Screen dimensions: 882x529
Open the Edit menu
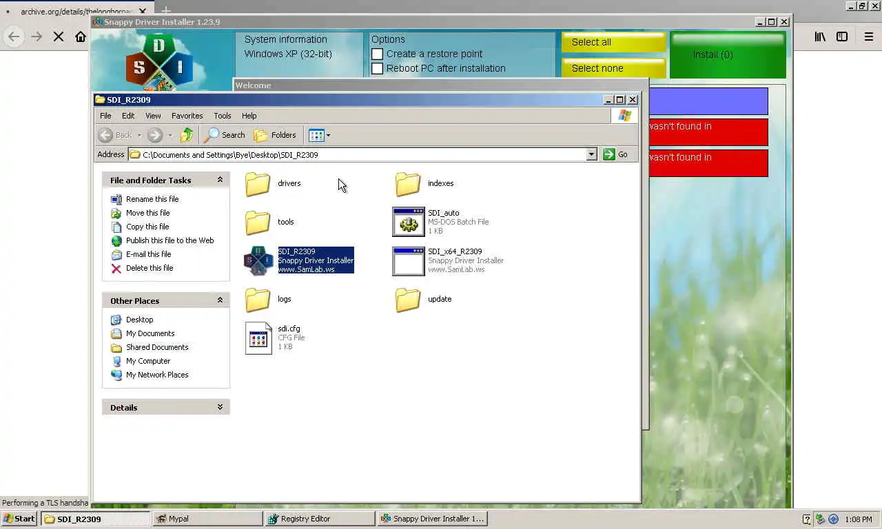click(128, 116)
